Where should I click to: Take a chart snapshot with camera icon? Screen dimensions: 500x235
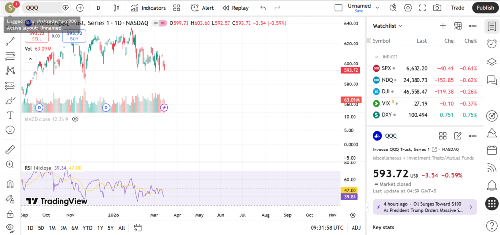click(x=437, y=8)
